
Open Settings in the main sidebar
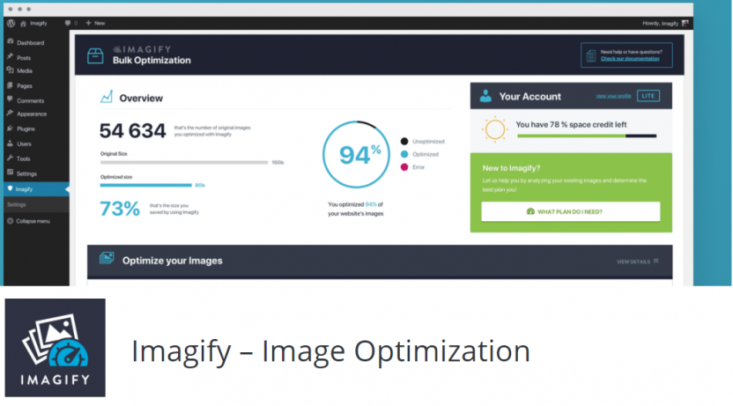coord(26,173)
